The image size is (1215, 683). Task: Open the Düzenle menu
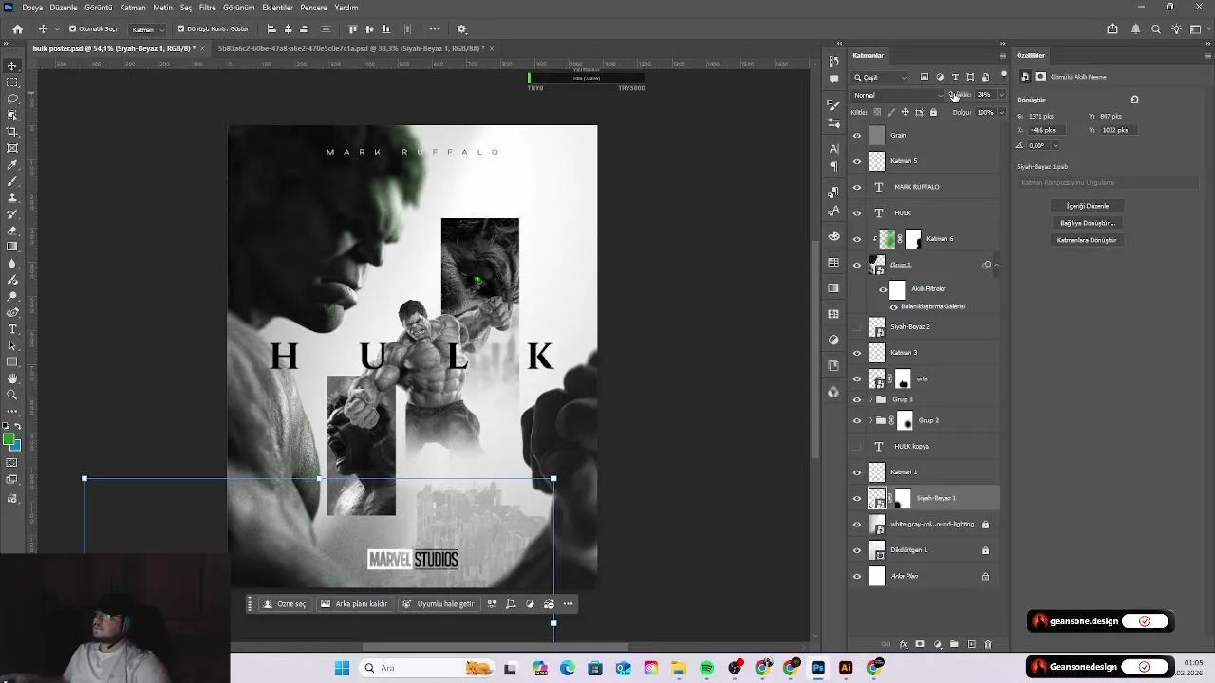pyautogui.click(x=64, y=8)
